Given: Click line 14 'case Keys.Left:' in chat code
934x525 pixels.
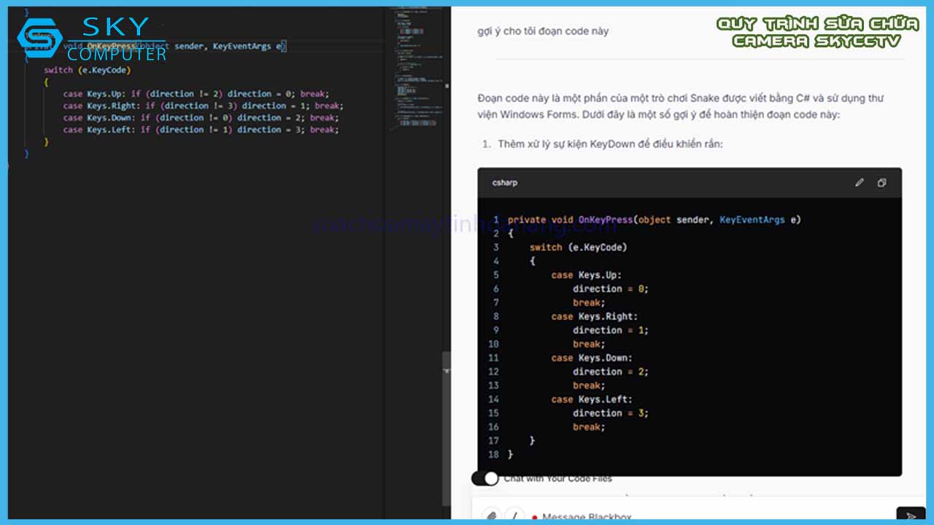Looking at the screenshot, I should 592,400.
